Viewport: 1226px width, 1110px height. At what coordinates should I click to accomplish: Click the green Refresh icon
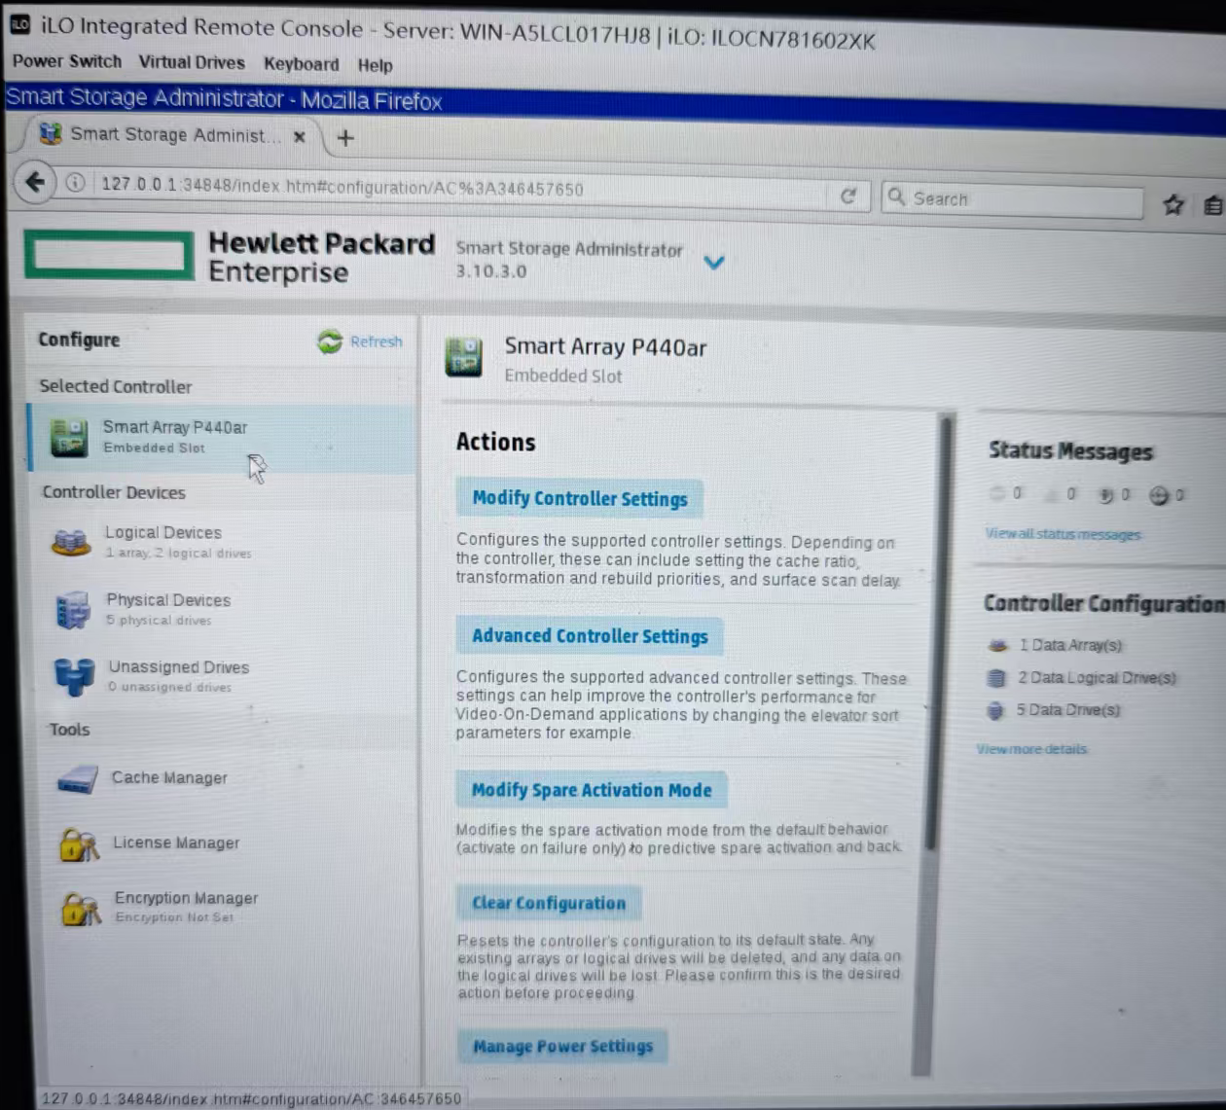pos(331,341)
